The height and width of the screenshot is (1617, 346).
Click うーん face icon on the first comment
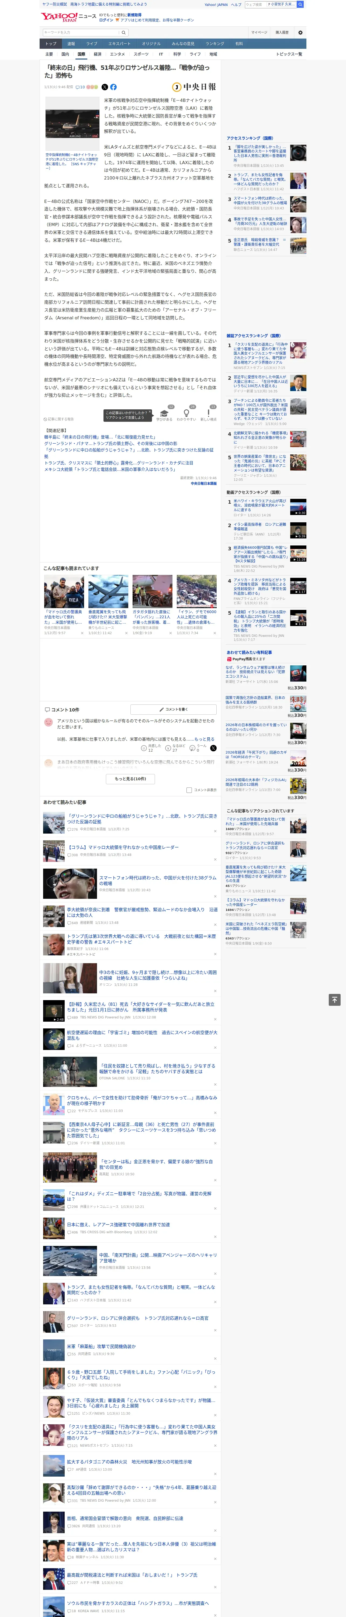[192, 748]
